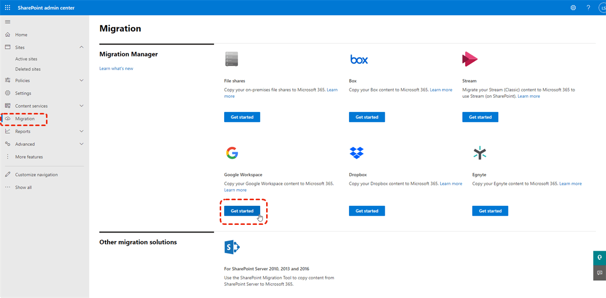Click the Show all ellipsis icon
The image size is (606, 298).
coord(8,187)
